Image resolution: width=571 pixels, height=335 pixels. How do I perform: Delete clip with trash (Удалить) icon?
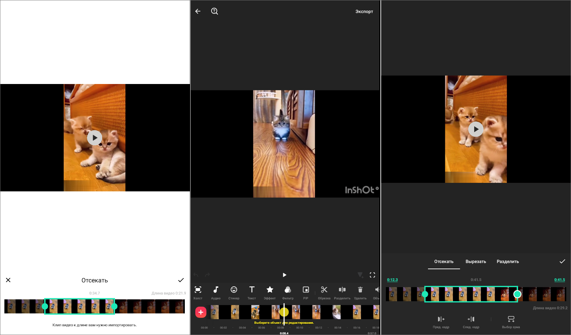coord(360,292)
